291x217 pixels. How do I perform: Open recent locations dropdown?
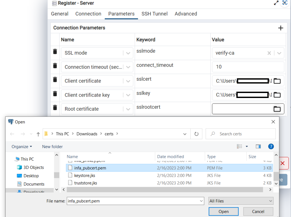point(31,134)
